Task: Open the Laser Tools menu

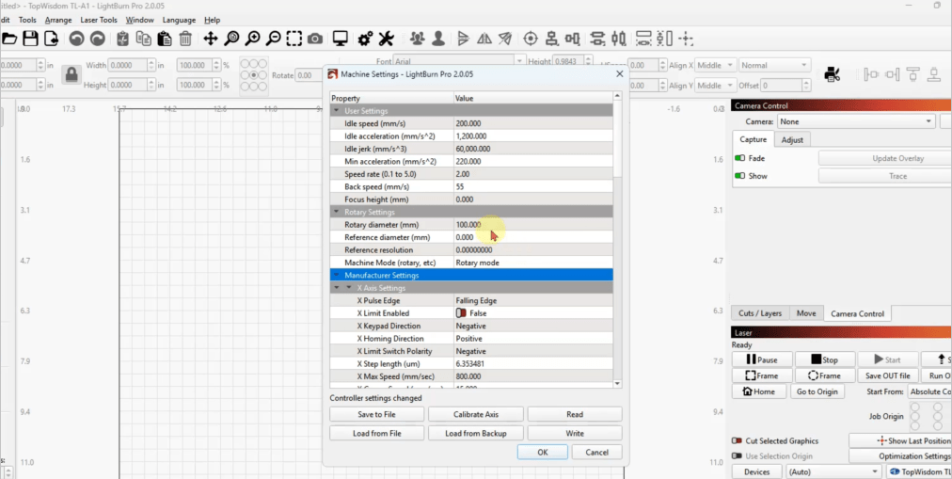Action: coord(99,20)
